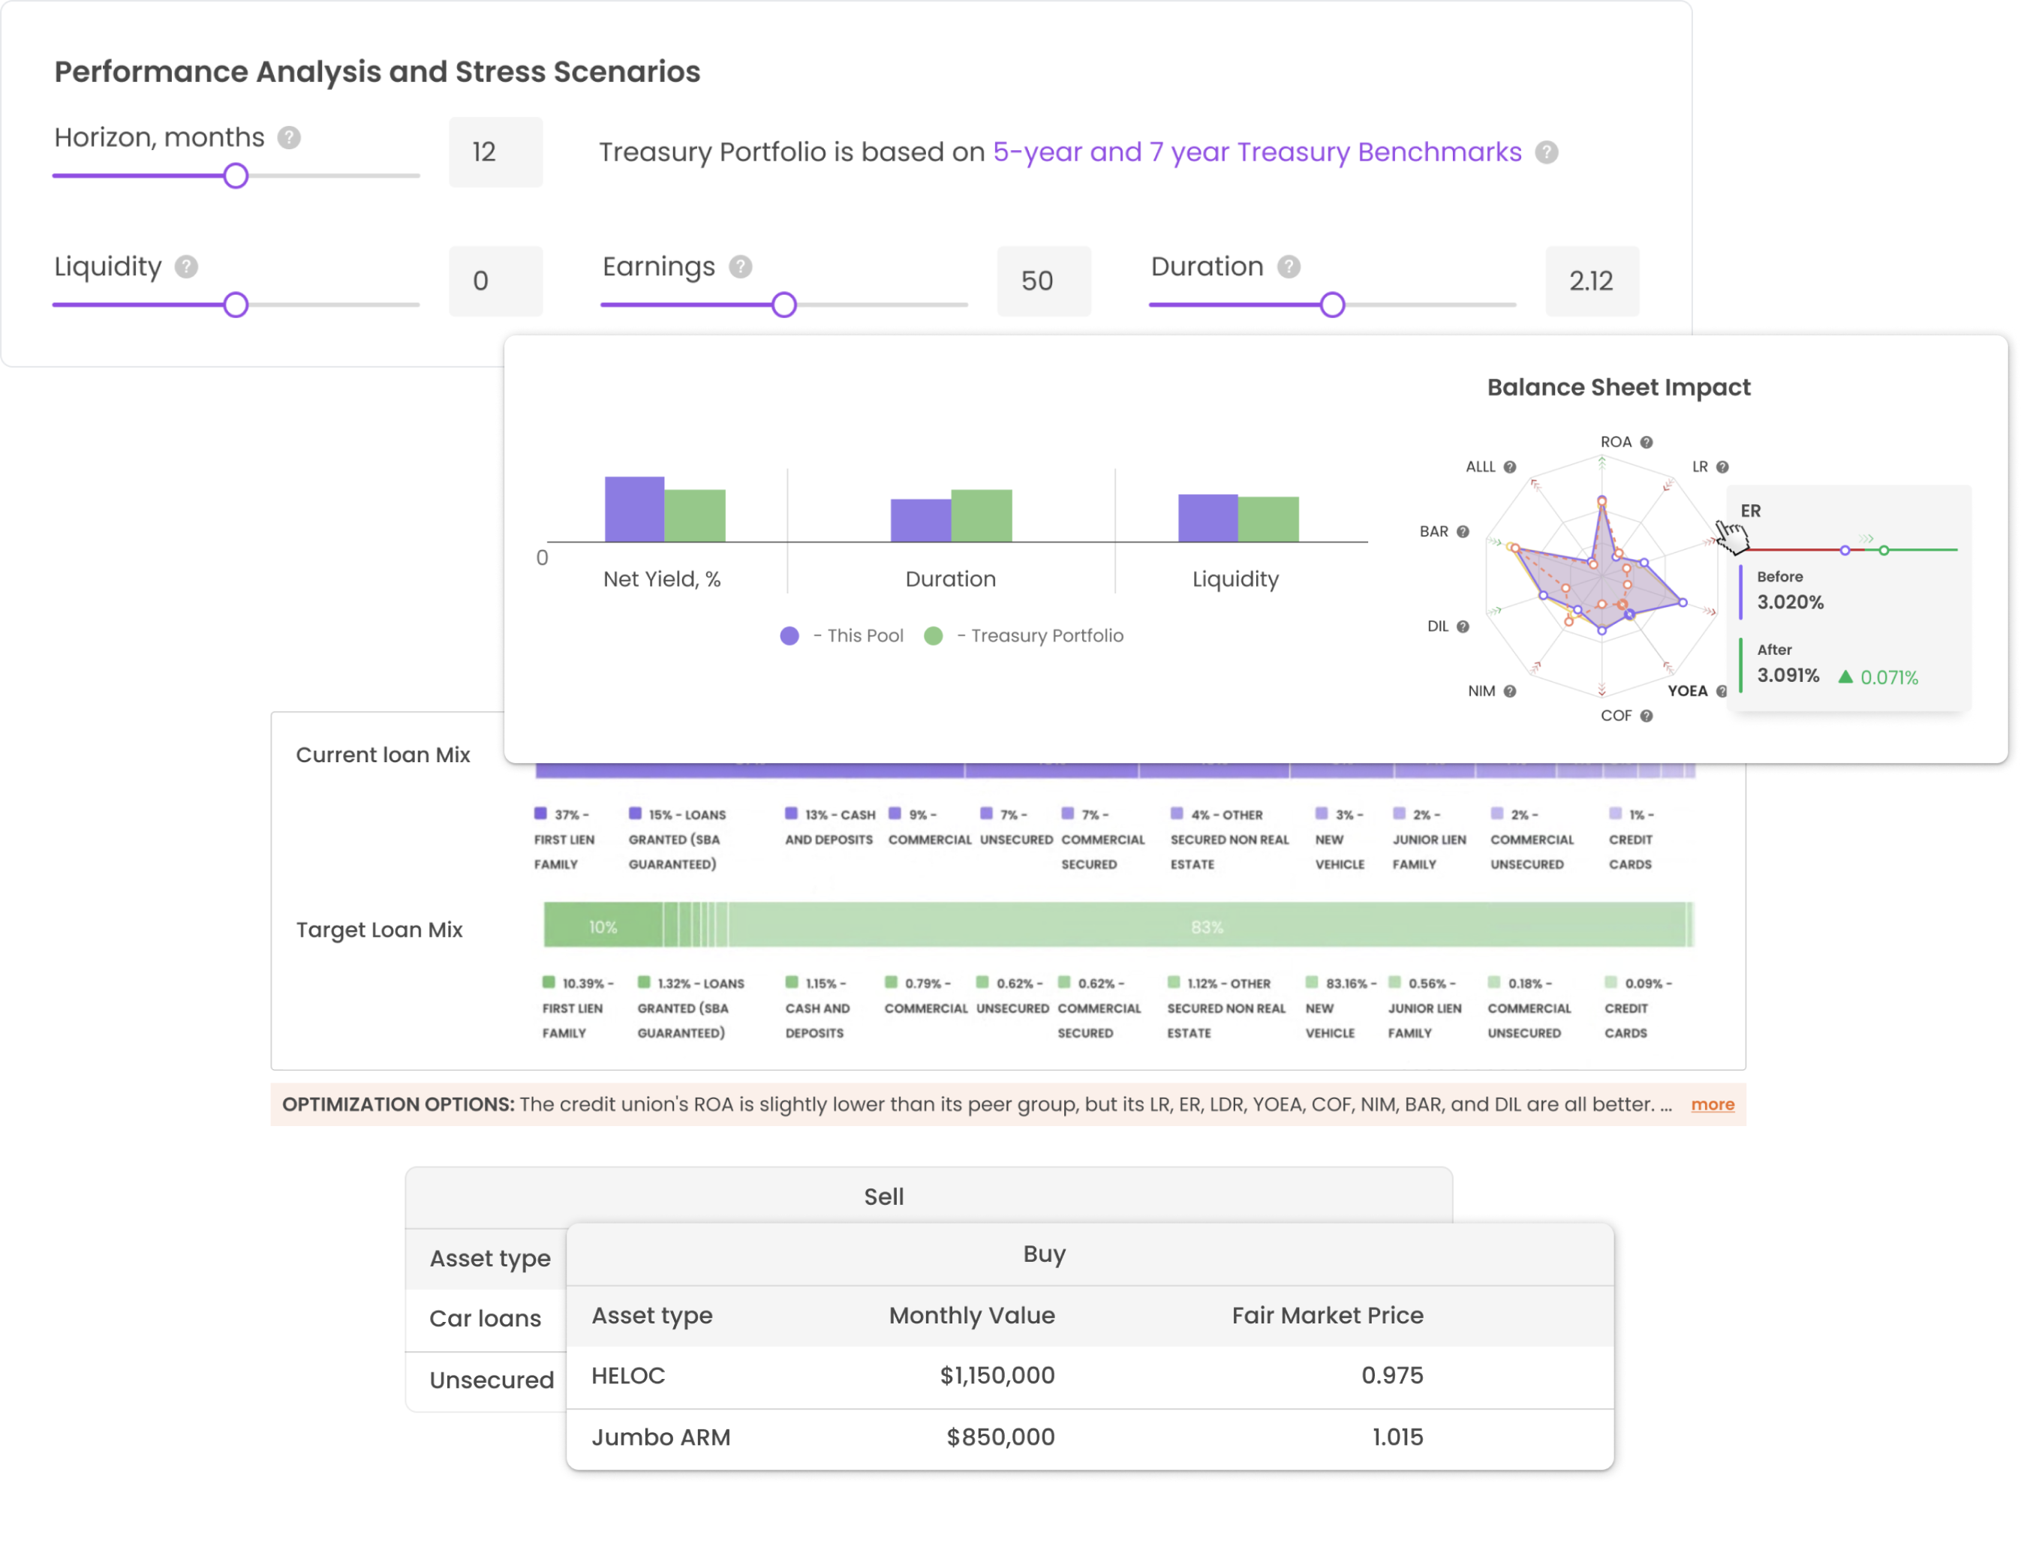Click BAR help icon on radar chart

coord(1463,531)
